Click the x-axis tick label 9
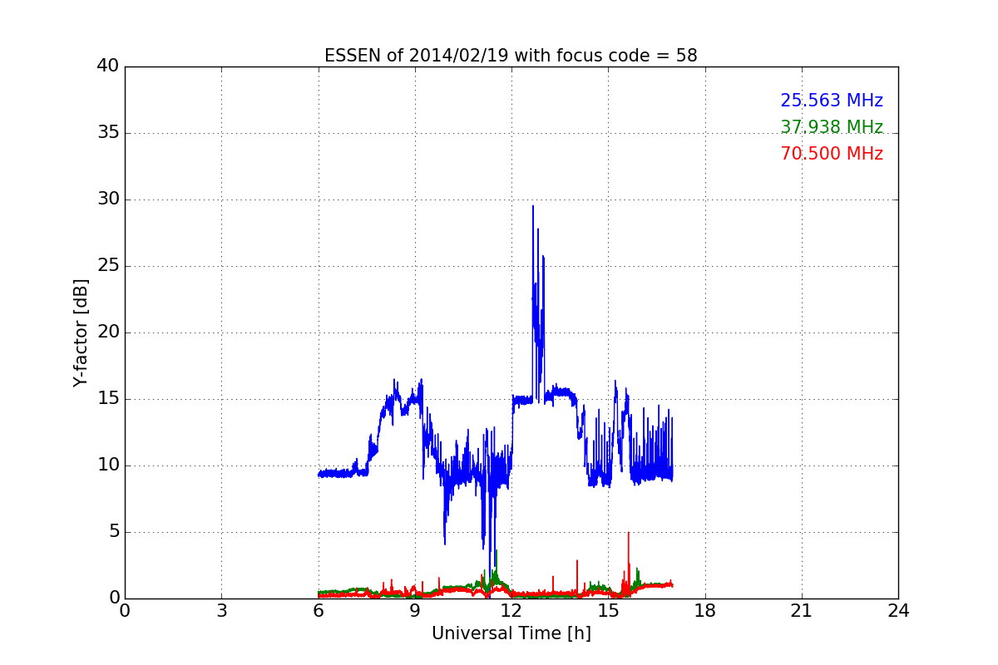 click(415, 611)
